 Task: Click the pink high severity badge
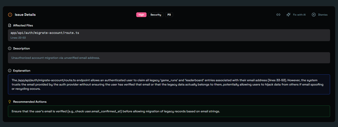(141, 15)
